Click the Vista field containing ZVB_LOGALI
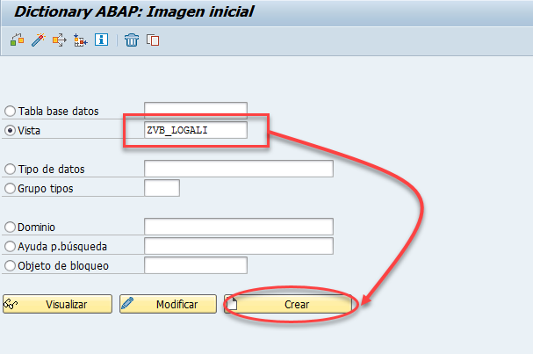533x354 pixels. (196, 130)
